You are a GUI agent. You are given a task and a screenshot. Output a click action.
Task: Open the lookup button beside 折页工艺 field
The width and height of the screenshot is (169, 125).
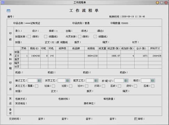[x=68, y=81]
